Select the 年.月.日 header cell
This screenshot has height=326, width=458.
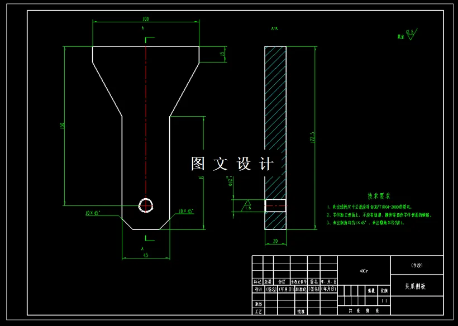click(329, 282)
